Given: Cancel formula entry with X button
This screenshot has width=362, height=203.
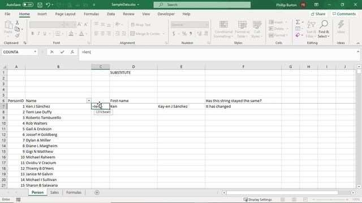Looking at the screenshot, I should point(52,52).
